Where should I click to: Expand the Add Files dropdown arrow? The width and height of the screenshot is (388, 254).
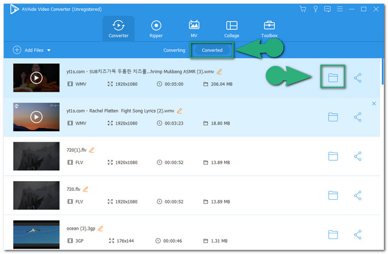click(48, 50)
